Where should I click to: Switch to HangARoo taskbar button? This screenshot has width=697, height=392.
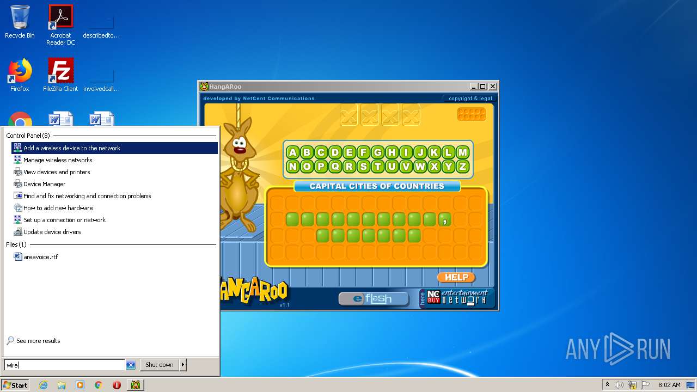[x=136, y=385]
